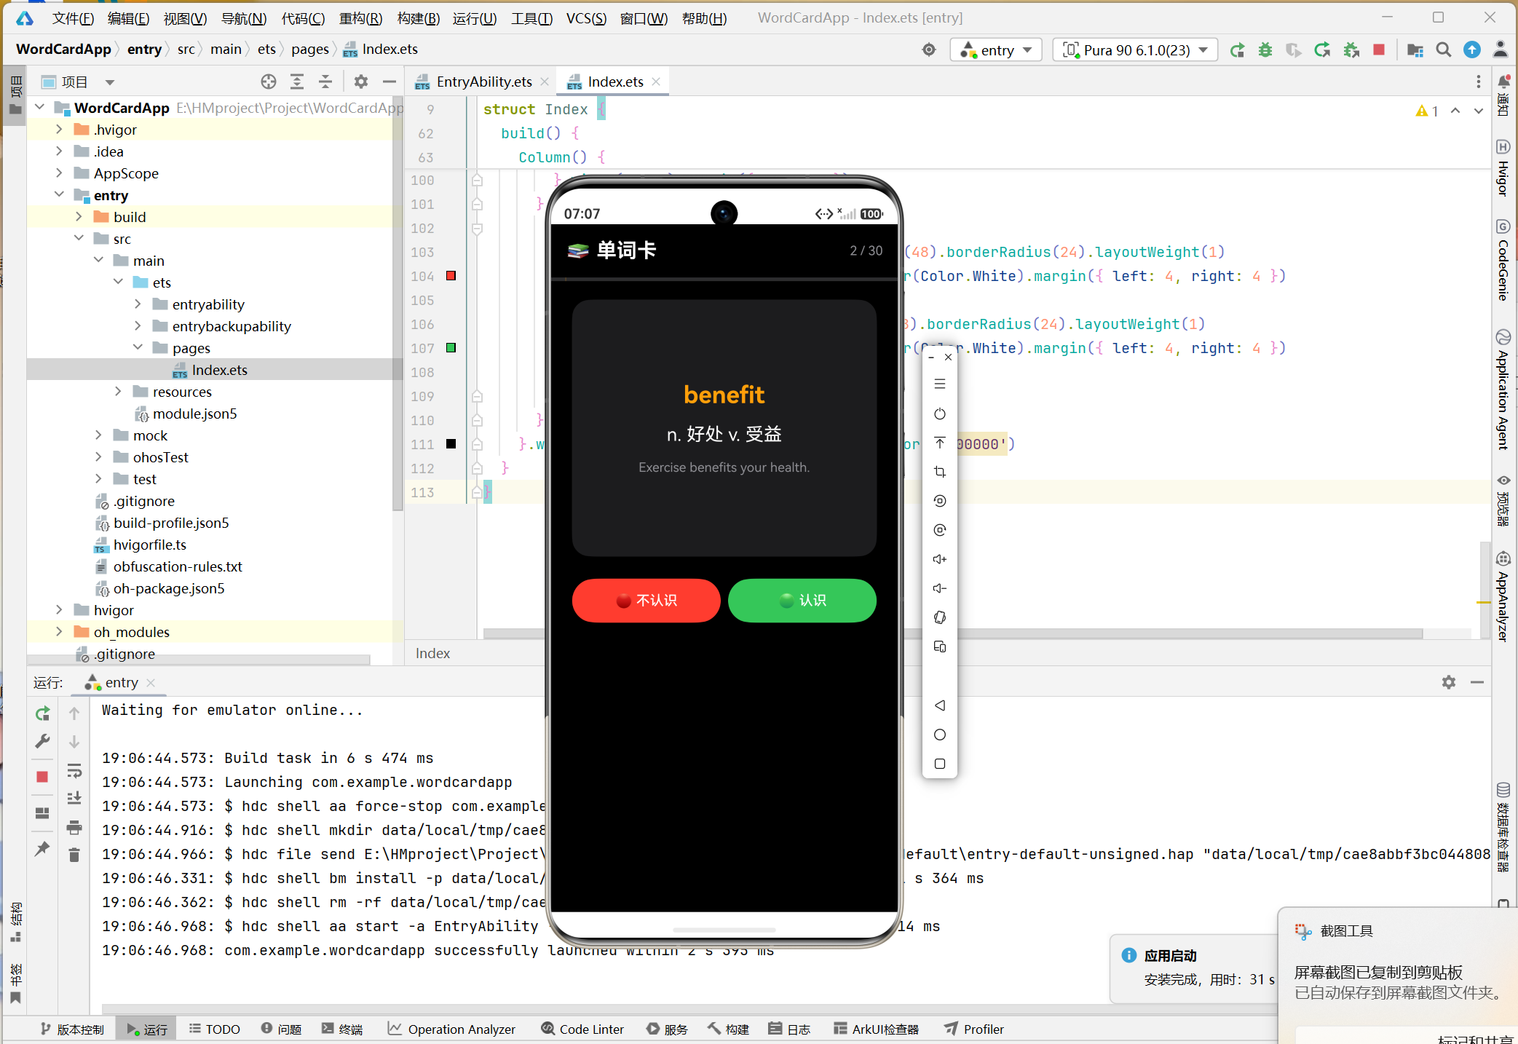Toggle the 结构 tool window

click(x=16, y=922)
